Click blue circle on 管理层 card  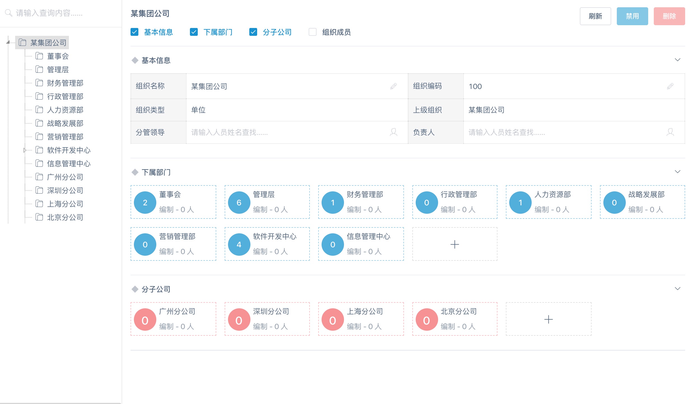point(239,202)
